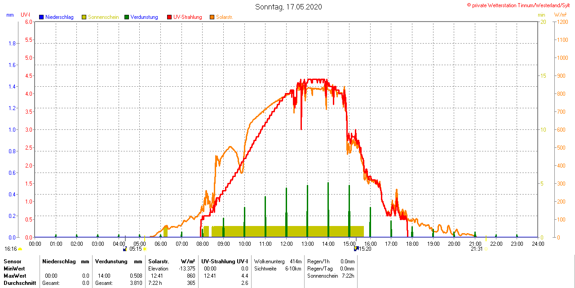Select the Niederschlag legend label
The width and height of the screenshot is (575, 288).
coord(59,17)
